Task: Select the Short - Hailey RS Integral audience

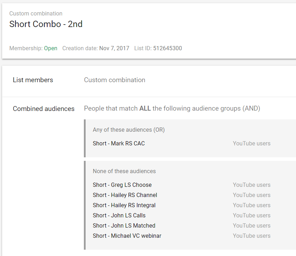Action: pos(124,205)
